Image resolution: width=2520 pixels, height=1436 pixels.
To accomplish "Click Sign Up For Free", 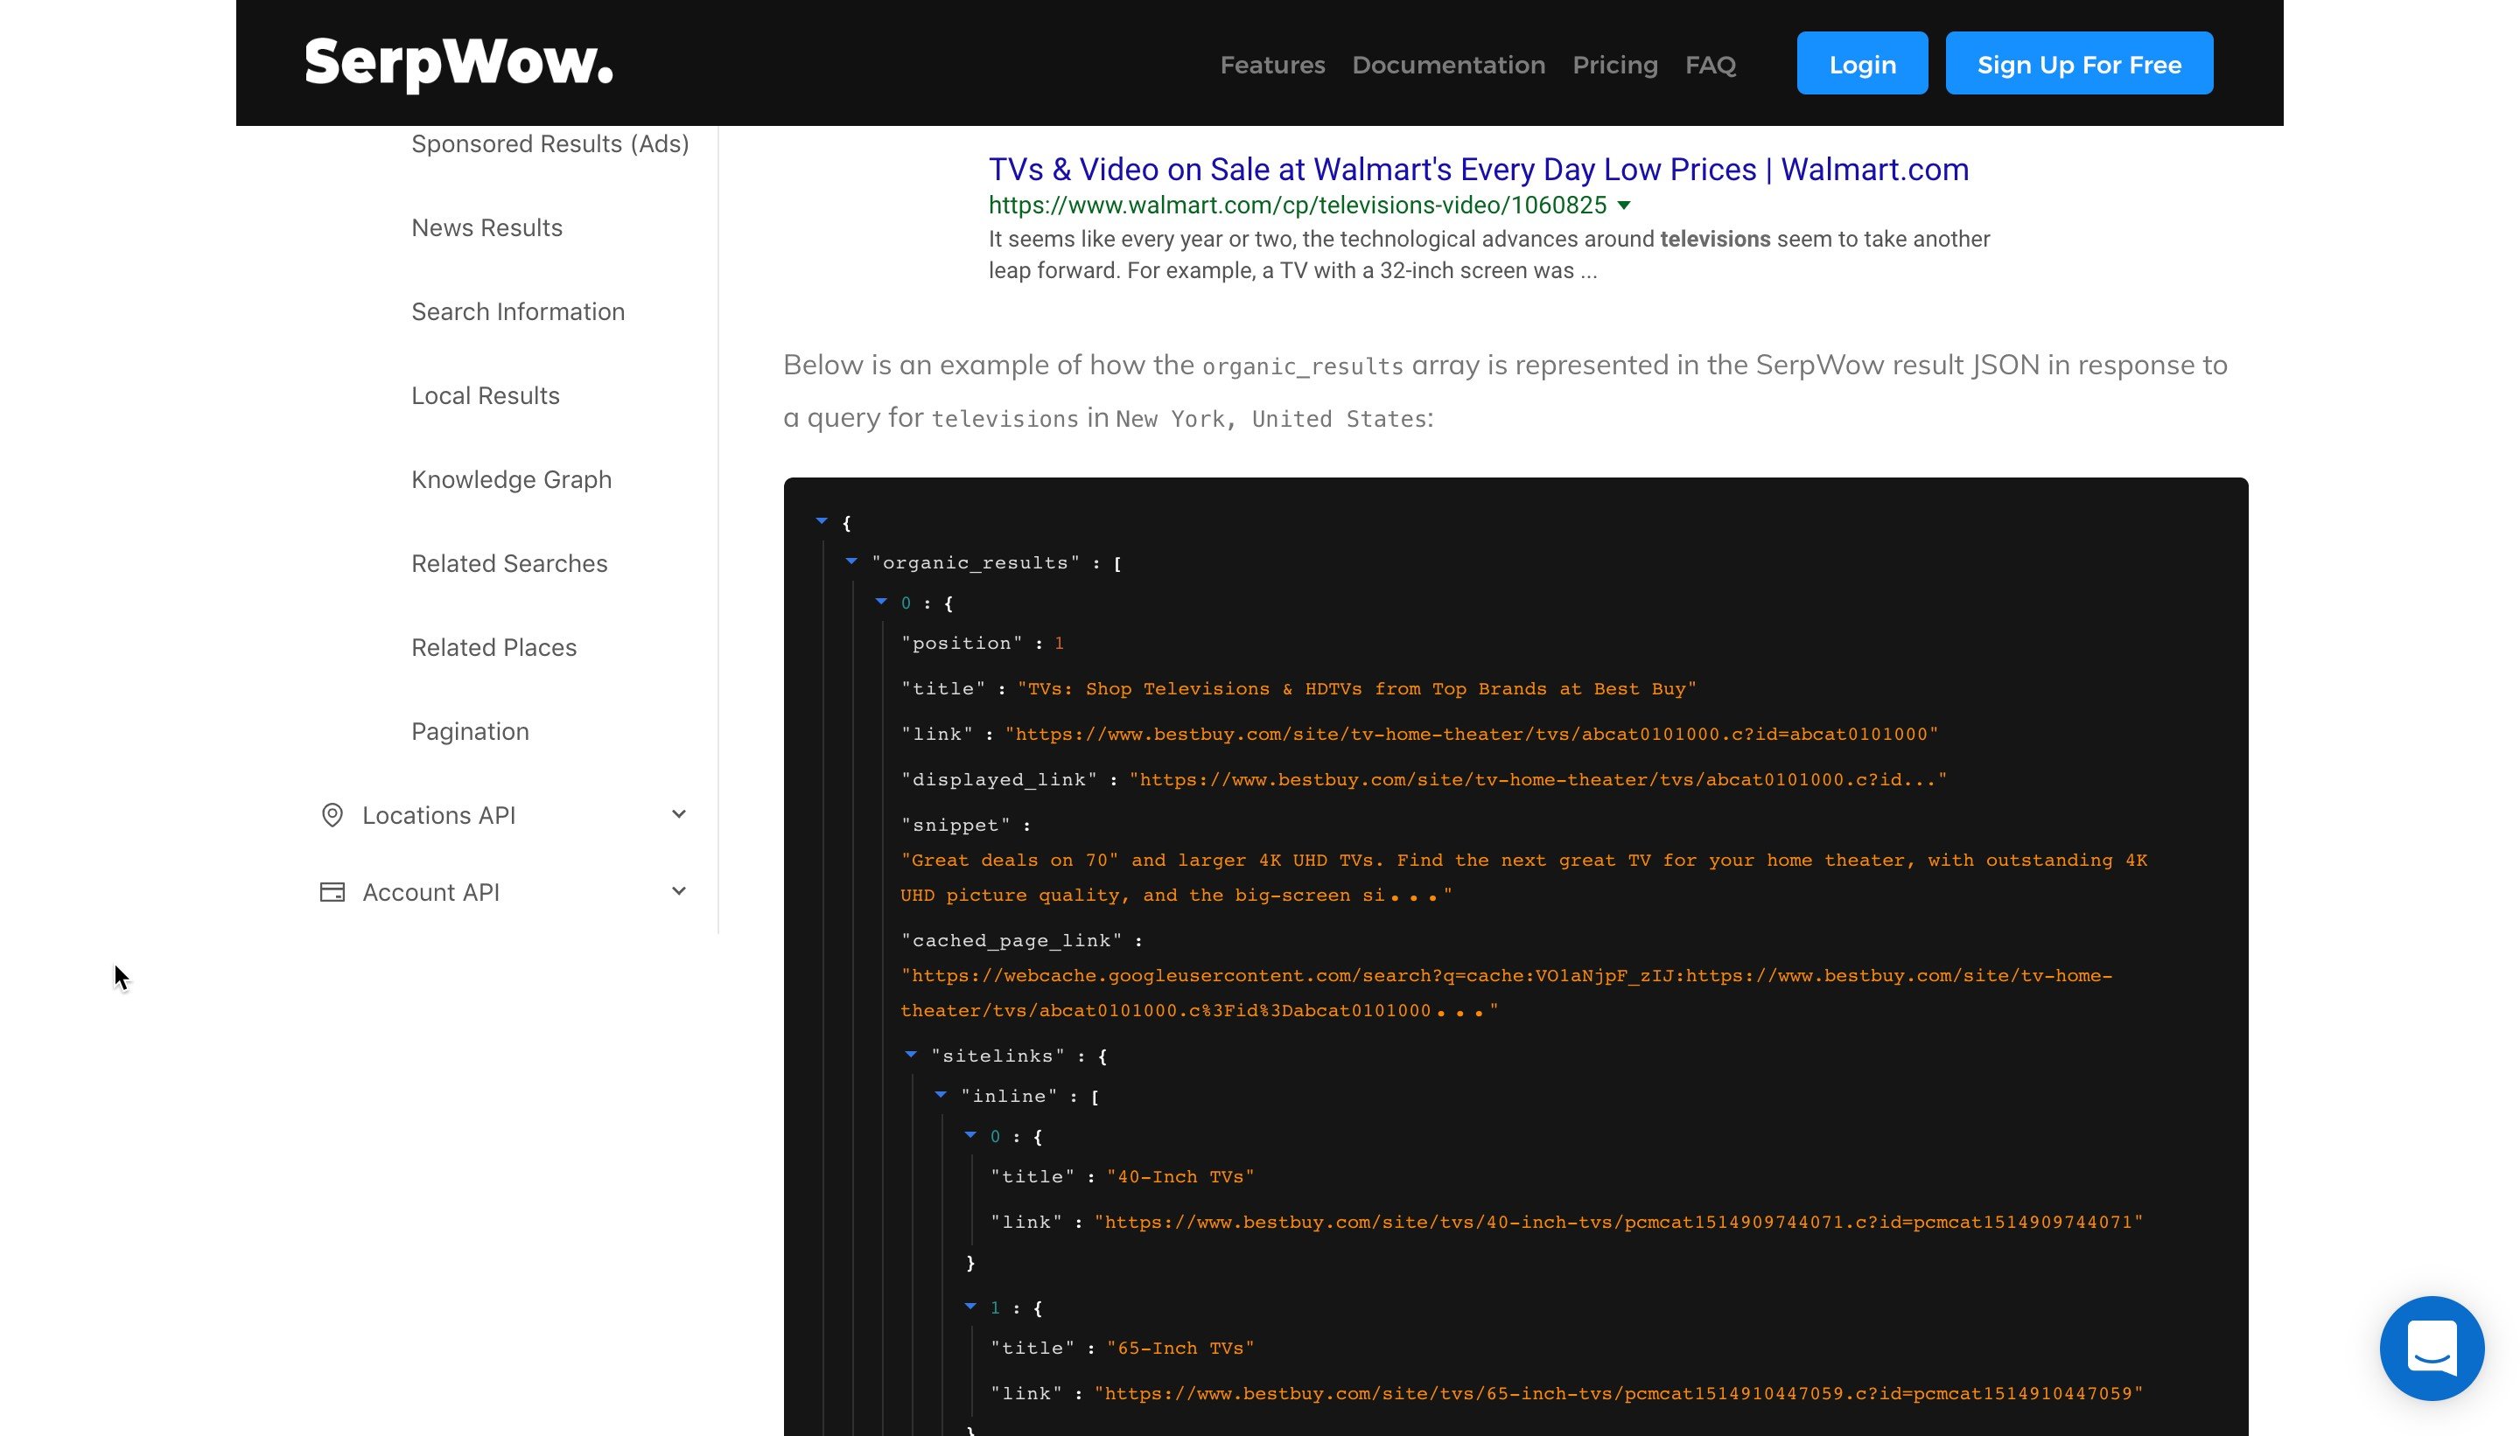I will click(x=2079, y=63).
